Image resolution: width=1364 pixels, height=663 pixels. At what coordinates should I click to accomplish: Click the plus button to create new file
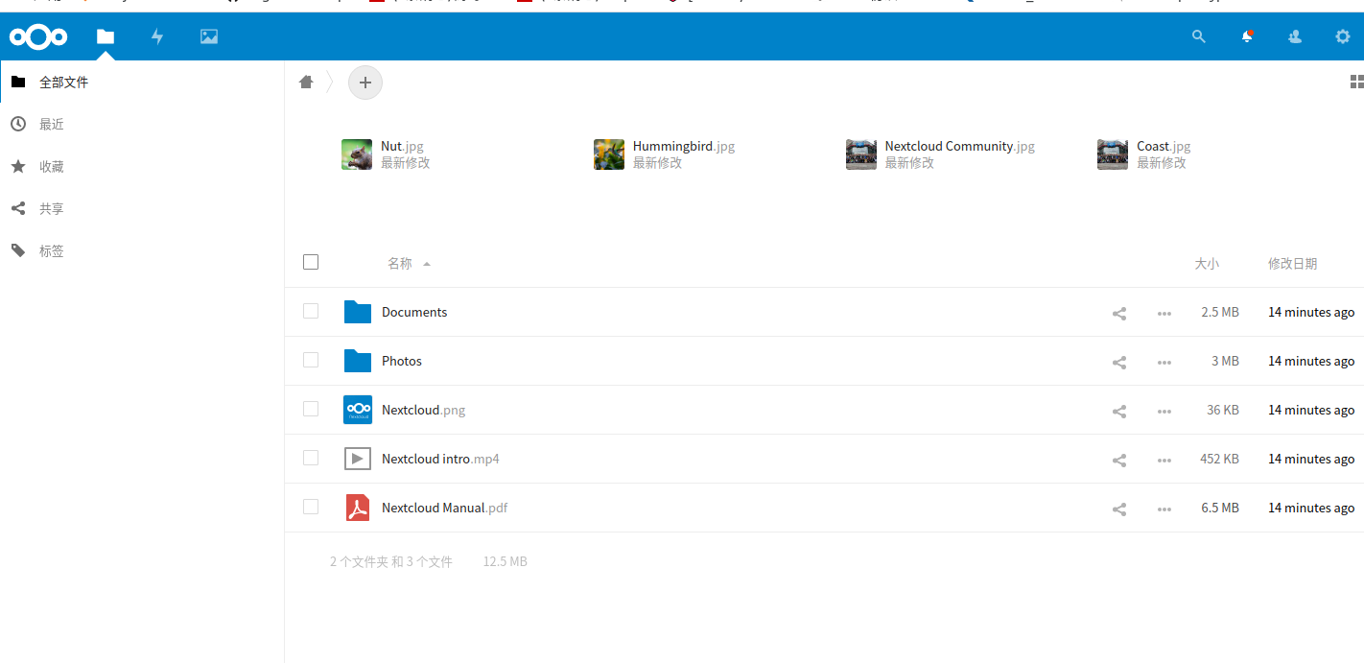365,83
